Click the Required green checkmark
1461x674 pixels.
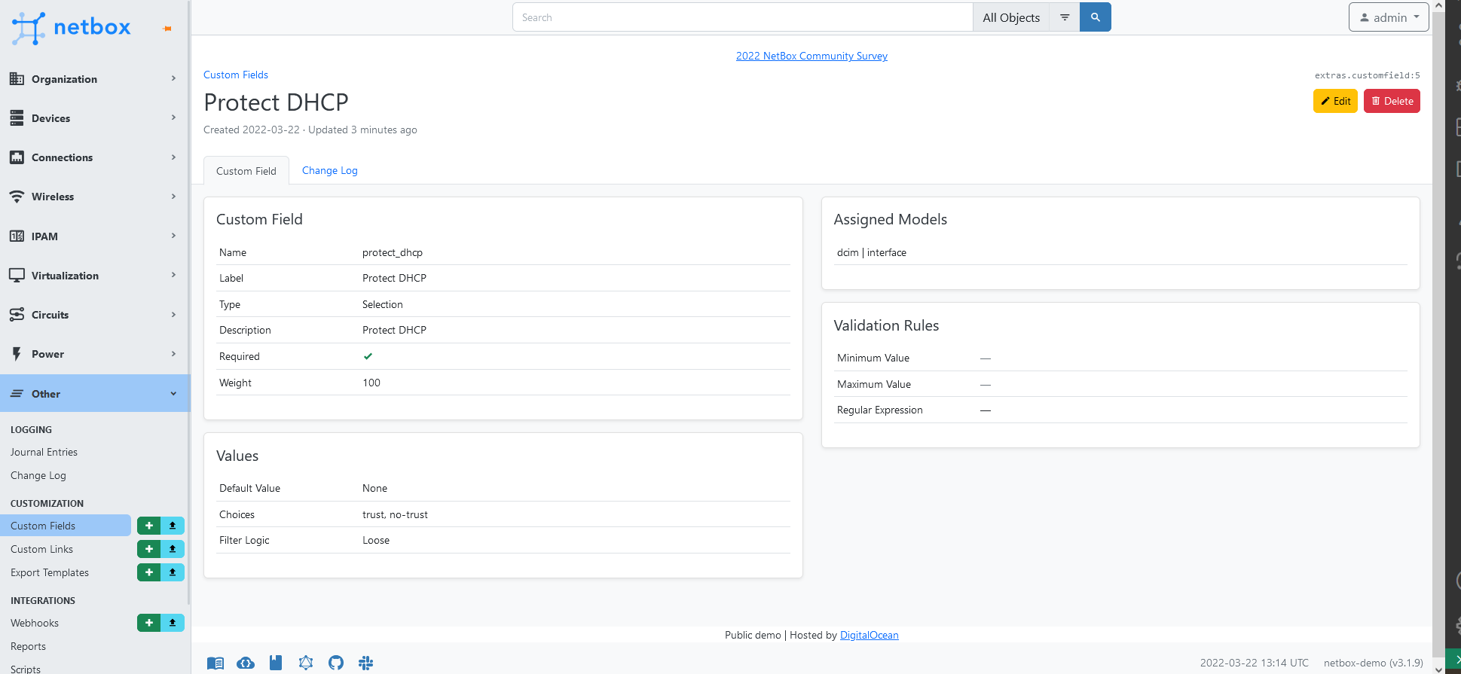[x=368, y=356]
